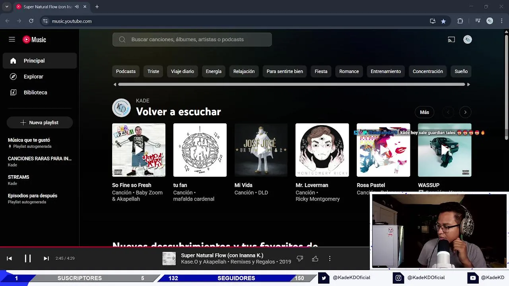Open a new browser tab
Viewport: 509px width, 286px height.
click(x=97, y=7)
